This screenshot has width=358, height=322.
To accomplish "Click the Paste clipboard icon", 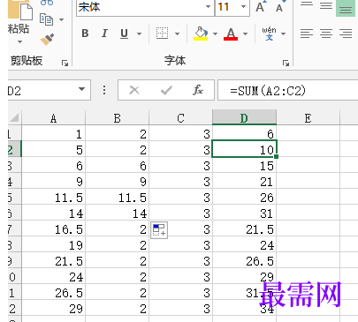I will (20, 10).
